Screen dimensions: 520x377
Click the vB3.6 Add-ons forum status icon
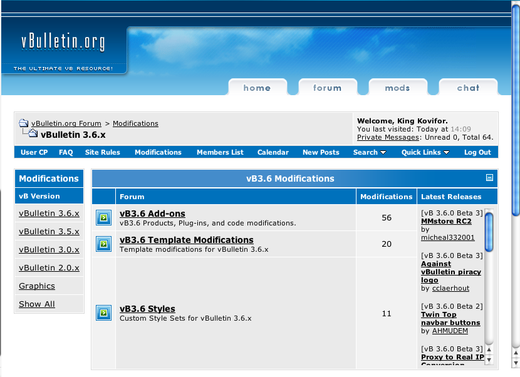click(103, 218)
